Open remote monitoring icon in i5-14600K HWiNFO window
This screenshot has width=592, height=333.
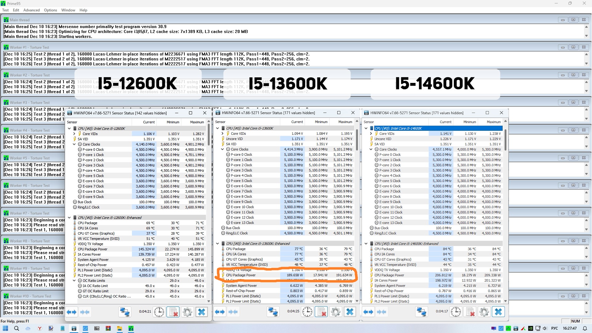click(x=422, y=312)
